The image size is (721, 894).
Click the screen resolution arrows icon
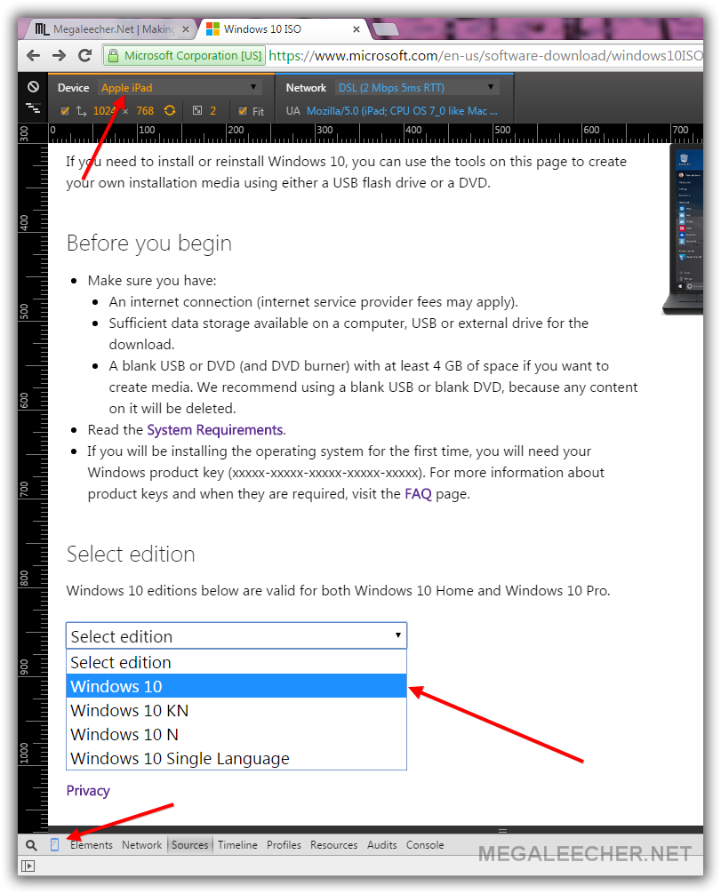tap(82, 110)
